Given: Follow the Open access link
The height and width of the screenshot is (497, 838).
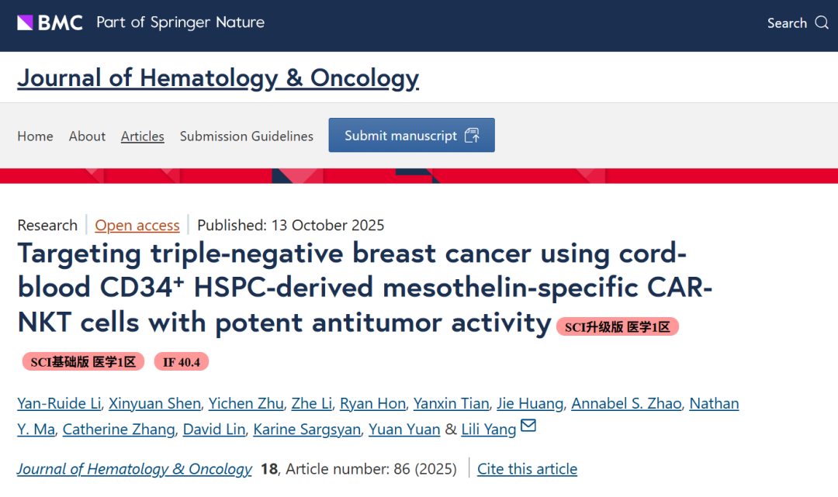Looking at the screenshot, I should pos(137,226).
